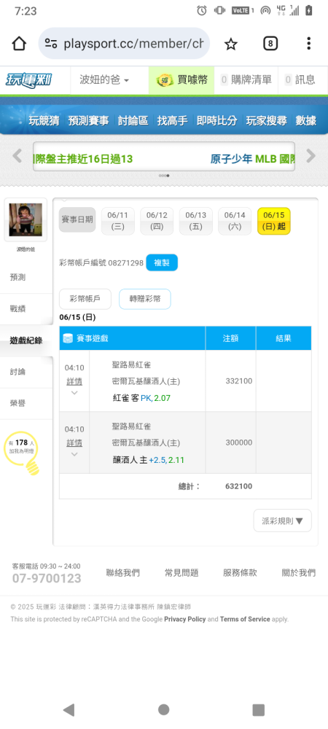The width and height of the screenshot is (328, 729).
Task: Tap the Chrome home icon
Action: (x=19, y=44)
